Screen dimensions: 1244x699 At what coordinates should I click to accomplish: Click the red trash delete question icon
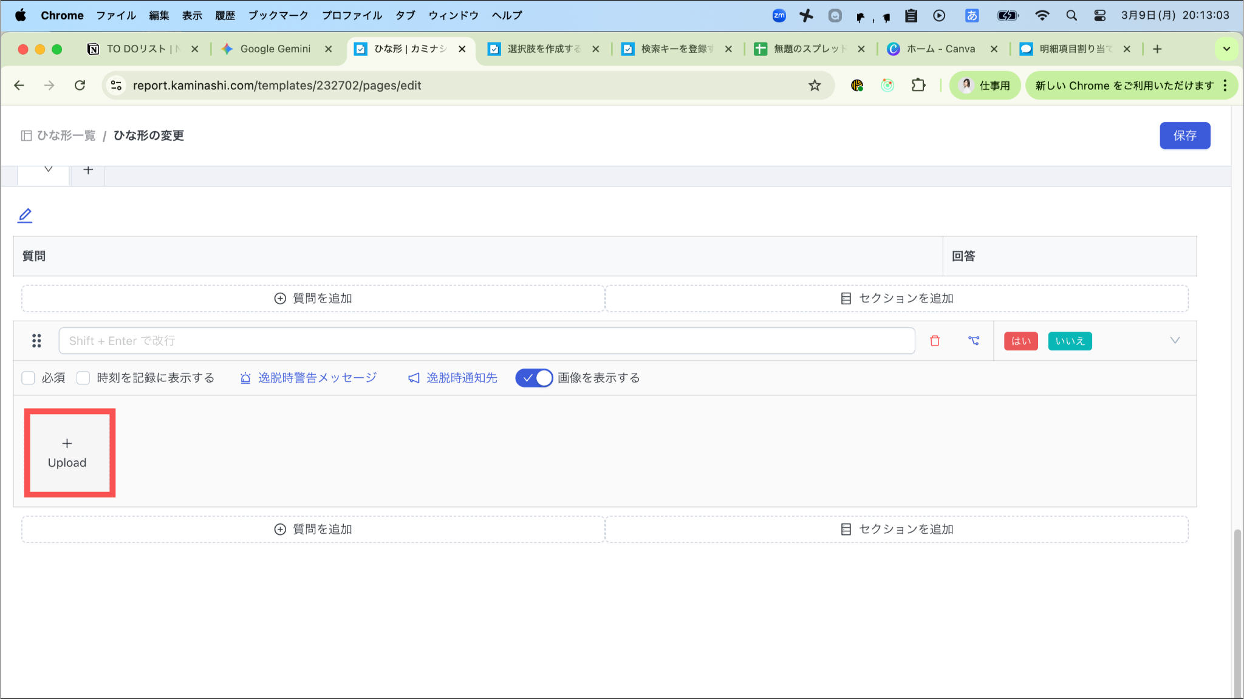pyautogui.click(x=935, y=341)
